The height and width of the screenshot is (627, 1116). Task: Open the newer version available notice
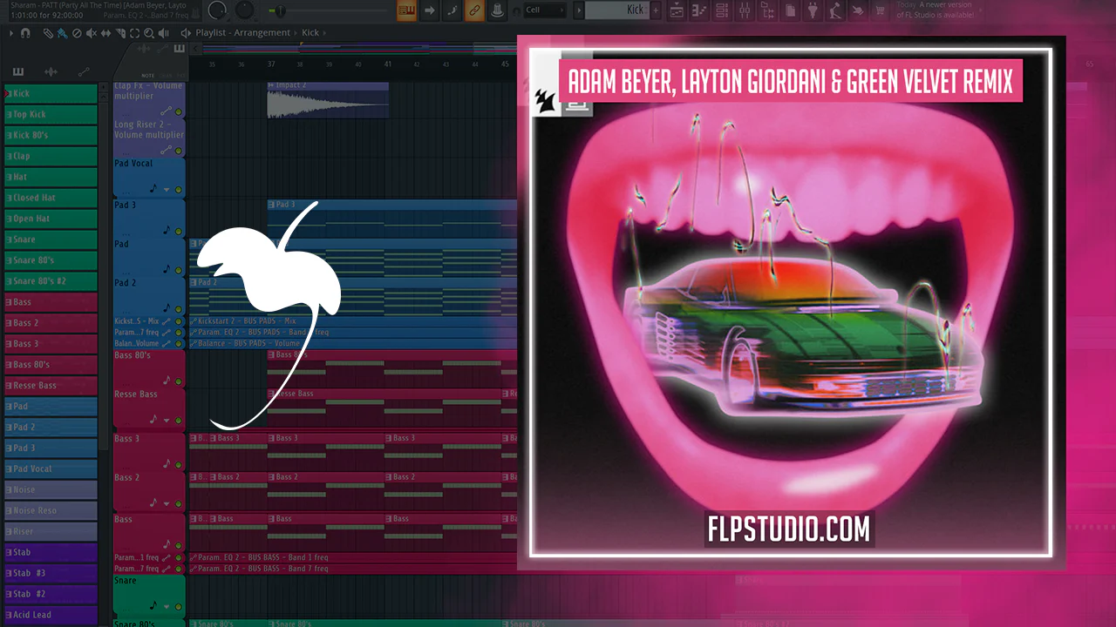[935, 10]
